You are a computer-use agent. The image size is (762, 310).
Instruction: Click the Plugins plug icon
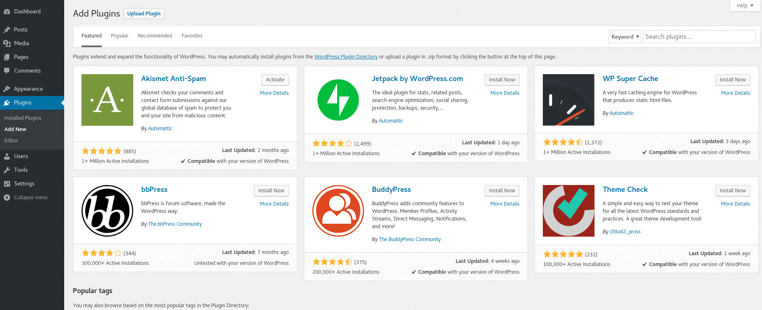click(7, 102)
